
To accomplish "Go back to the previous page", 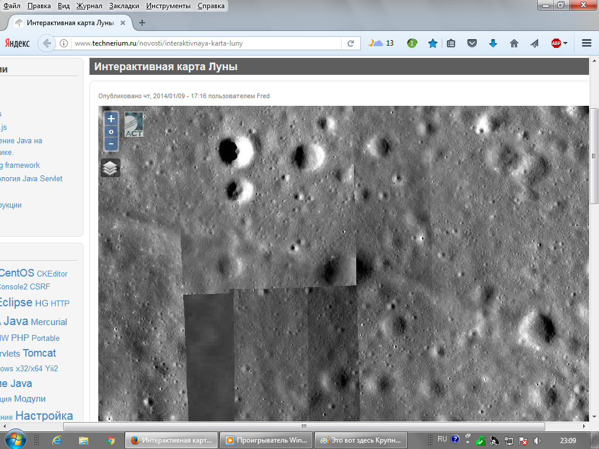I will pyautogui.click(x=47, y=43).
